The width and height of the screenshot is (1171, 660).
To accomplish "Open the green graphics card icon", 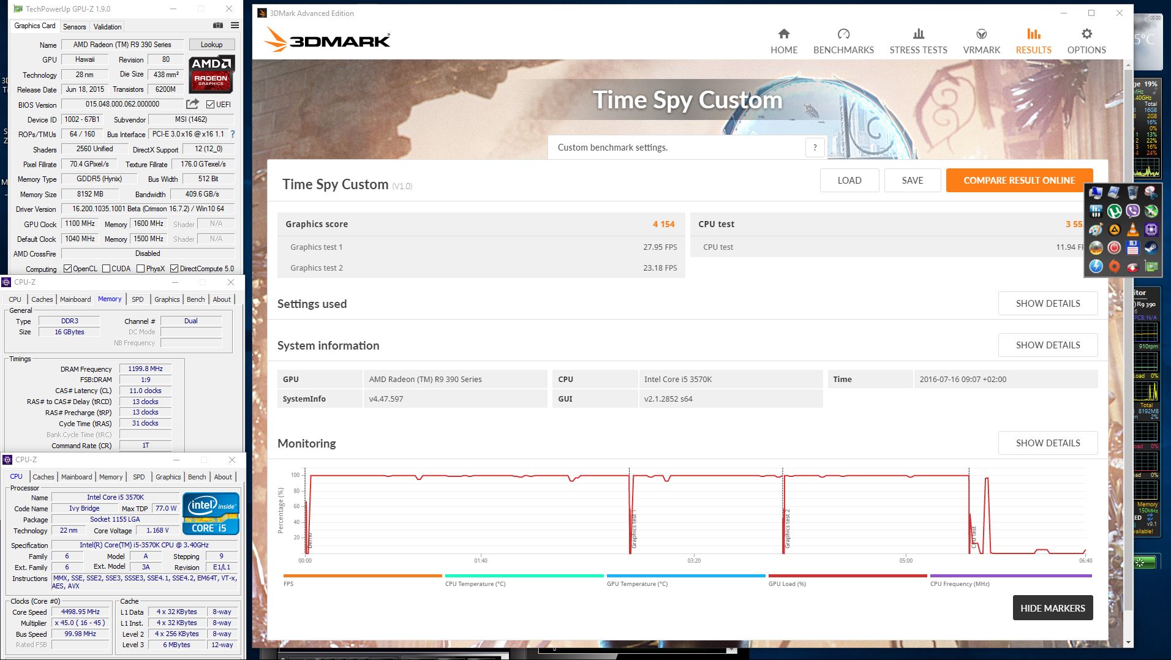I will (x=1151, y=266).
